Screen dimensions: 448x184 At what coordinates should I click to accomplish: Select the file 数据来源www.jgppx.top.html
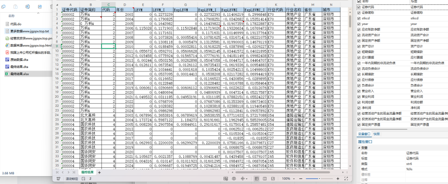[x=28, y=45]
